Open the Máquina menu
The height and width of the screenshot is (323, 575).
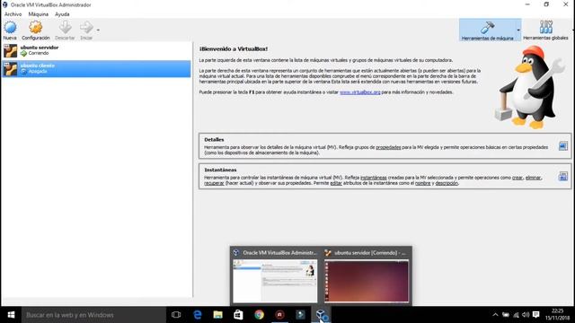click(38, 14)
